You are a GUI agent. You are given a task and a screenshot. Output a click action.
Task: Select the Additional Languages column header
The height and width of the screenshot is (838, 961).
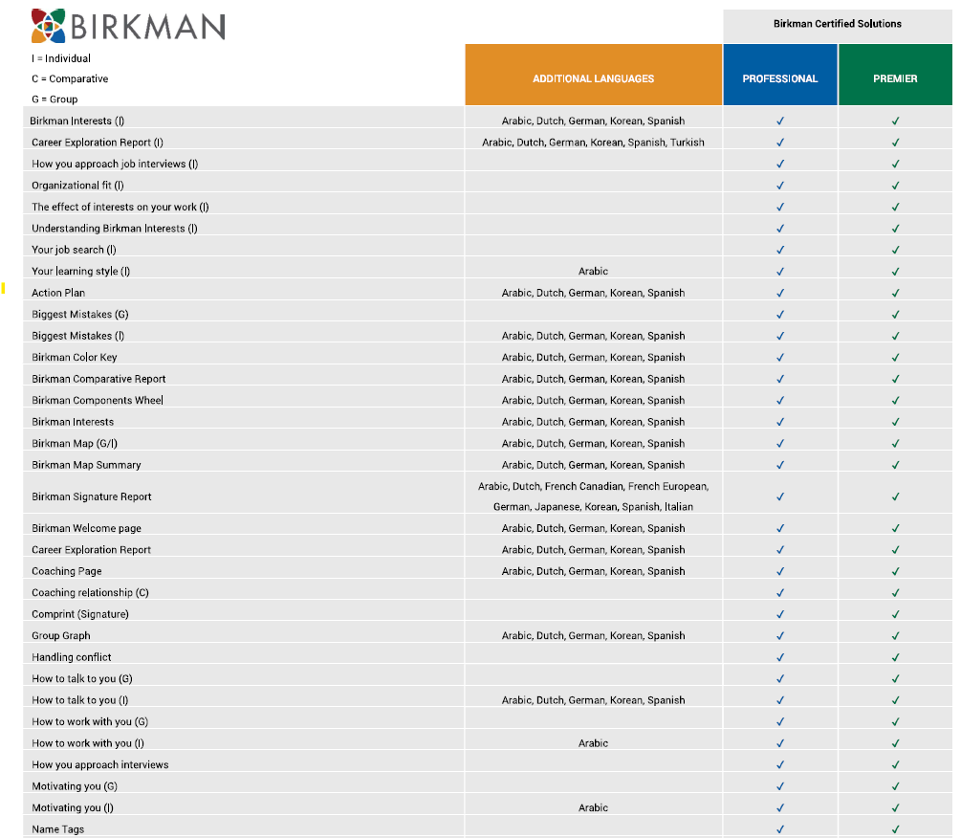pyautogui.click(x=593, y=75)
